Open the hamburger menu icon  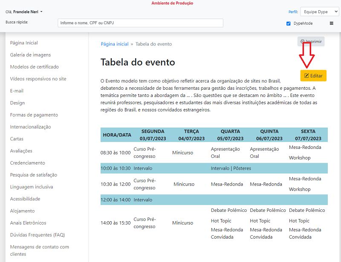tap(332, 23)
